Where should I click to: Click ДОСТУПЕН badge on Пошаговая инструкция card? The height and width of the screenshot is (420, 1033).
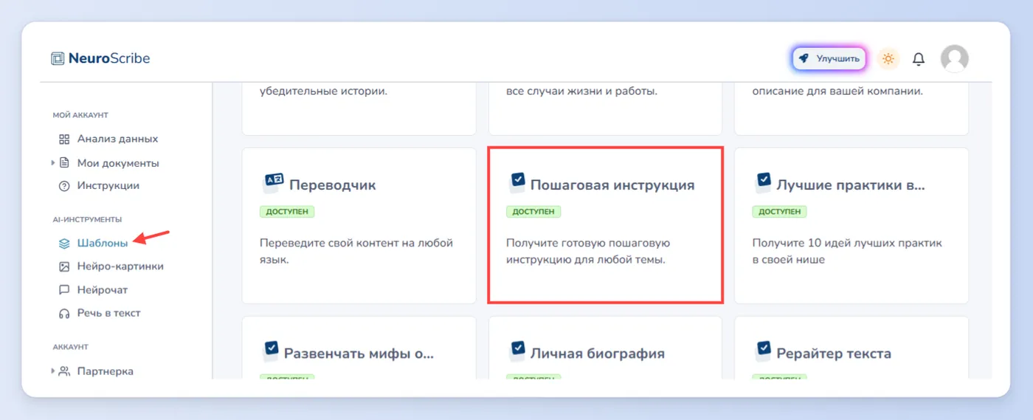pos(534,212)
